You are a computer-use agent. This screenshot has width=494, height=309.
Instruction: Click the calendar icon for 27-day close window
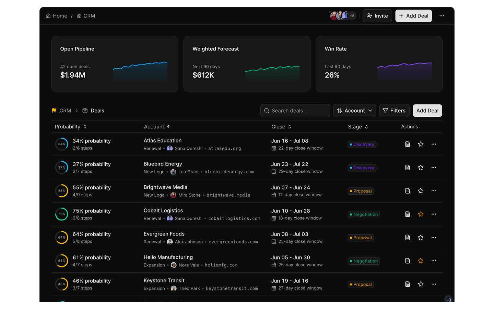tap(274, 288)
